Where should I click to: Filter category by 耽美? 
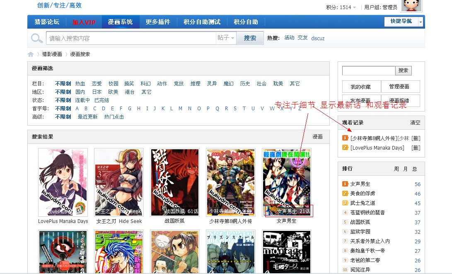[x=278, y=84]
